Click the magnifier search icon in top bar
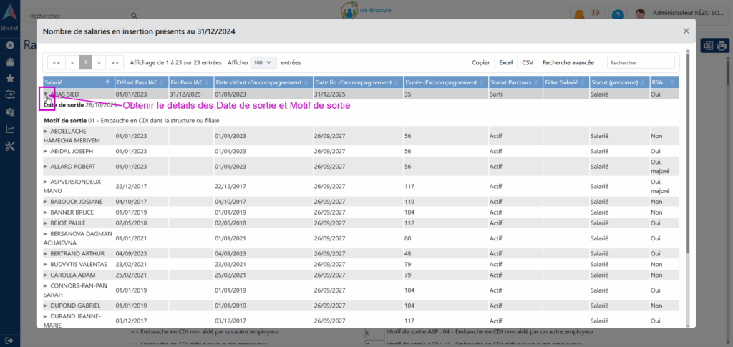733x347 pixels. [133, 14]
